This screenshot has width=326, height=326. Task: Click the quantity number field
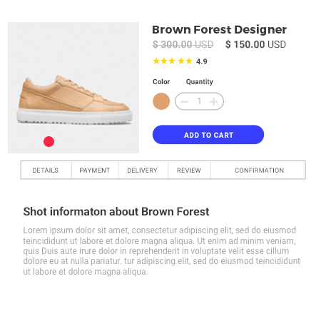199,101
